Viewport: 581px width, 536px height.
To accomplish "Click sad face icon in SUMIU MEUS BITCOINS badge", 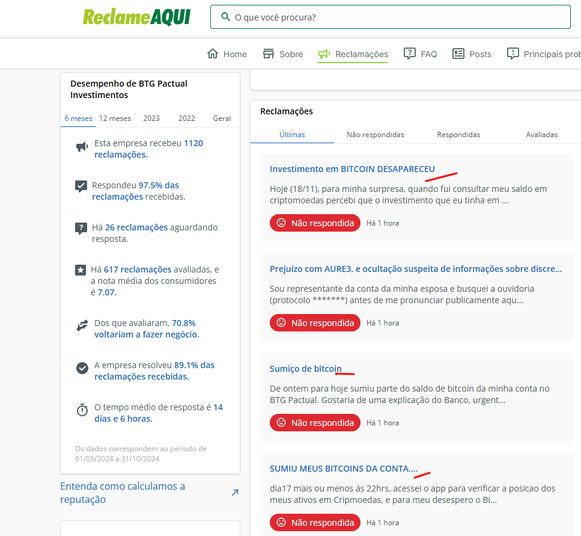I will [281, 522].
